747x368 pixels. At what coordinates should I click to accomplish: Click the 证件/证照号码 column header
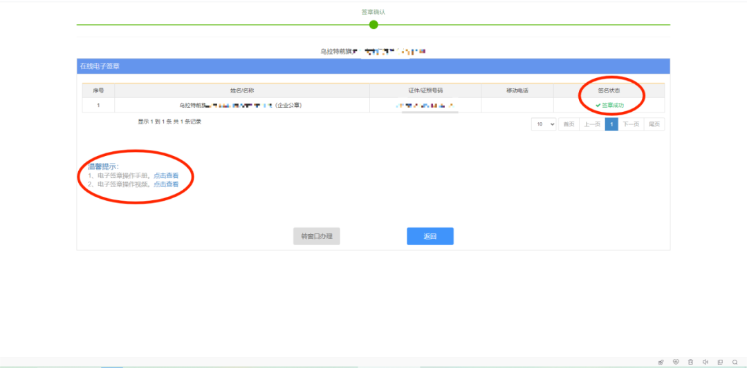click(x=425, y=90)
